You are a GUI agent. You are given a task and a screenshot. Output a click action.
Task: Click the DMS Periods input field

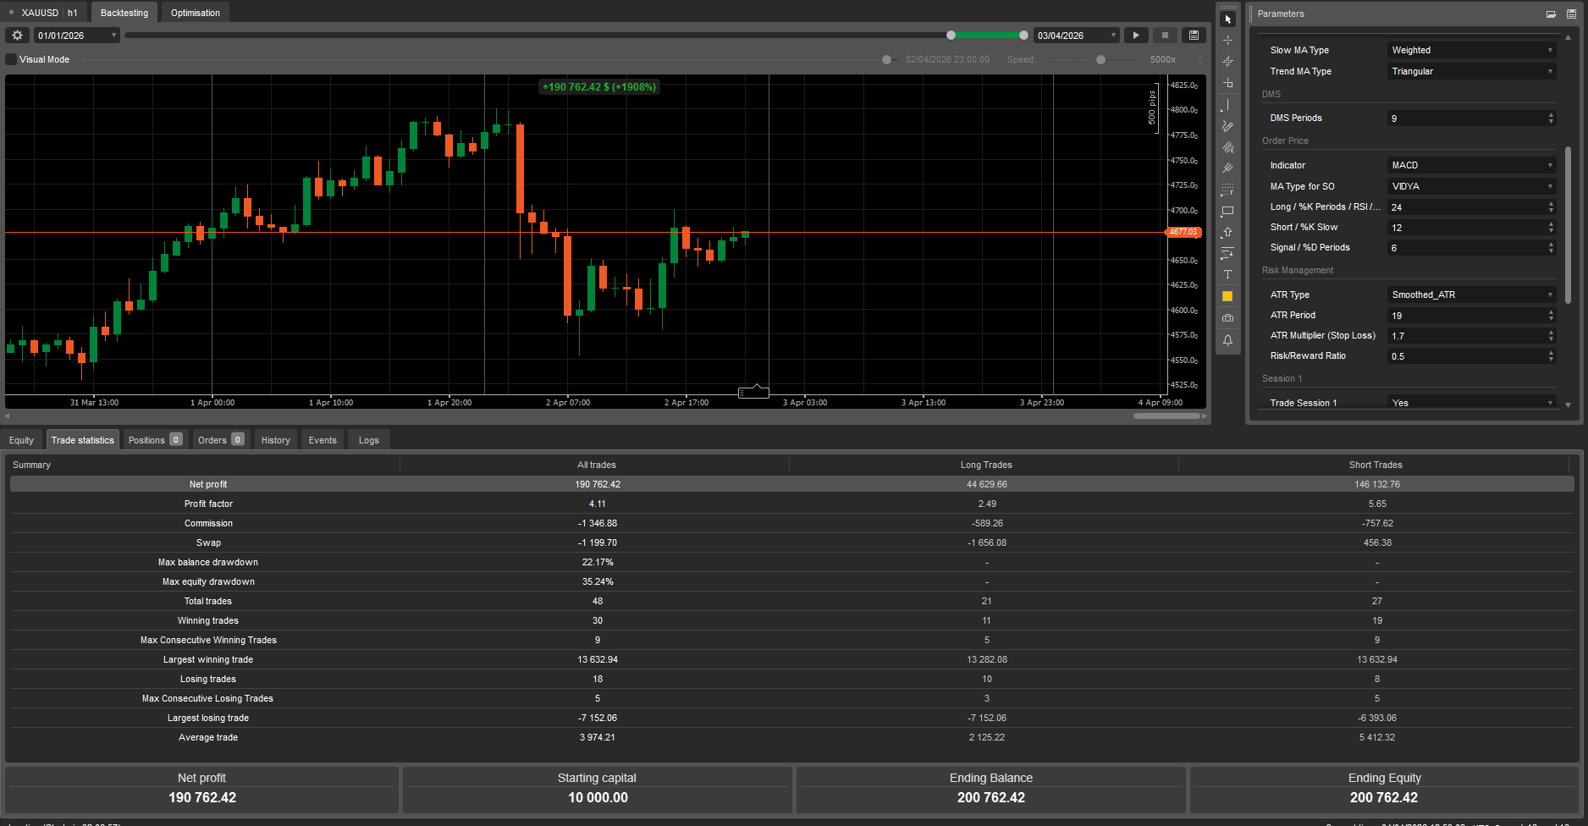1466,118
